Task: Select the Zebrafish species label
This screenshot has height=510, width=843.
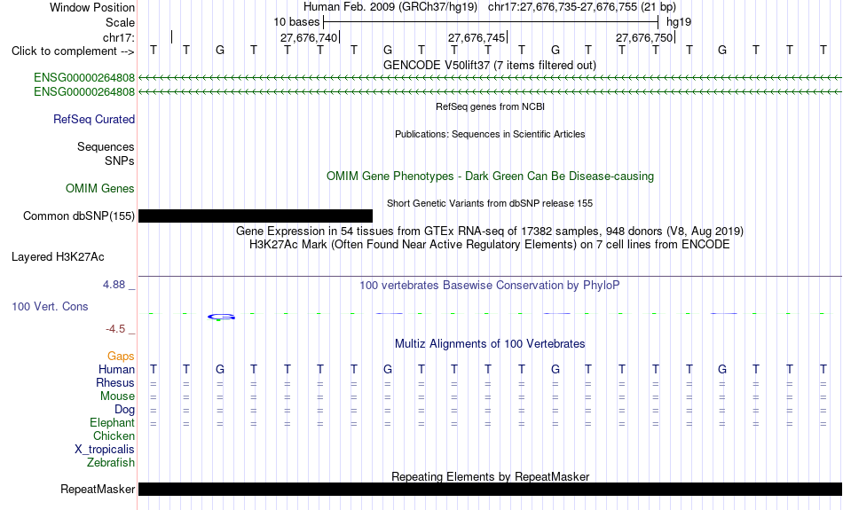Action: (x=111, y=463)
